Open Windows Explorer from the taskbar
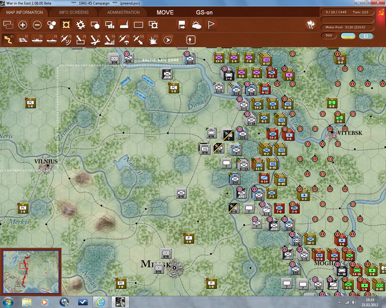 pyautogui.click(x=27, y=302)
